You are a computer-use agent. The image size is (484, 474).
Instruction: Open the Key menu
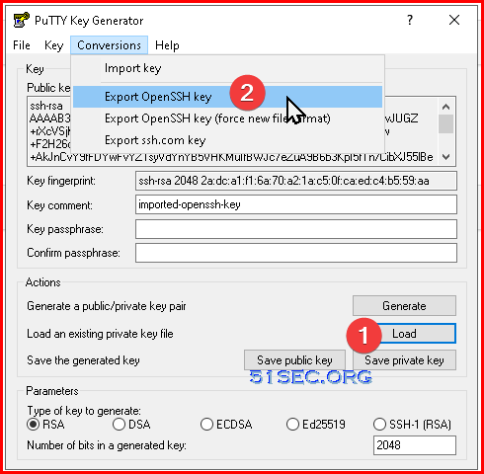coord(53,45)
